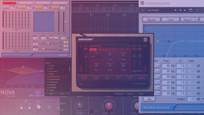Adjust the compressor Attack slider
The width and height of the screenshot is (204, 115).
(48, 44)
